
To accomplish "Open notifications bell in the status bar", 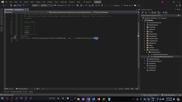I will click(180, 95).
